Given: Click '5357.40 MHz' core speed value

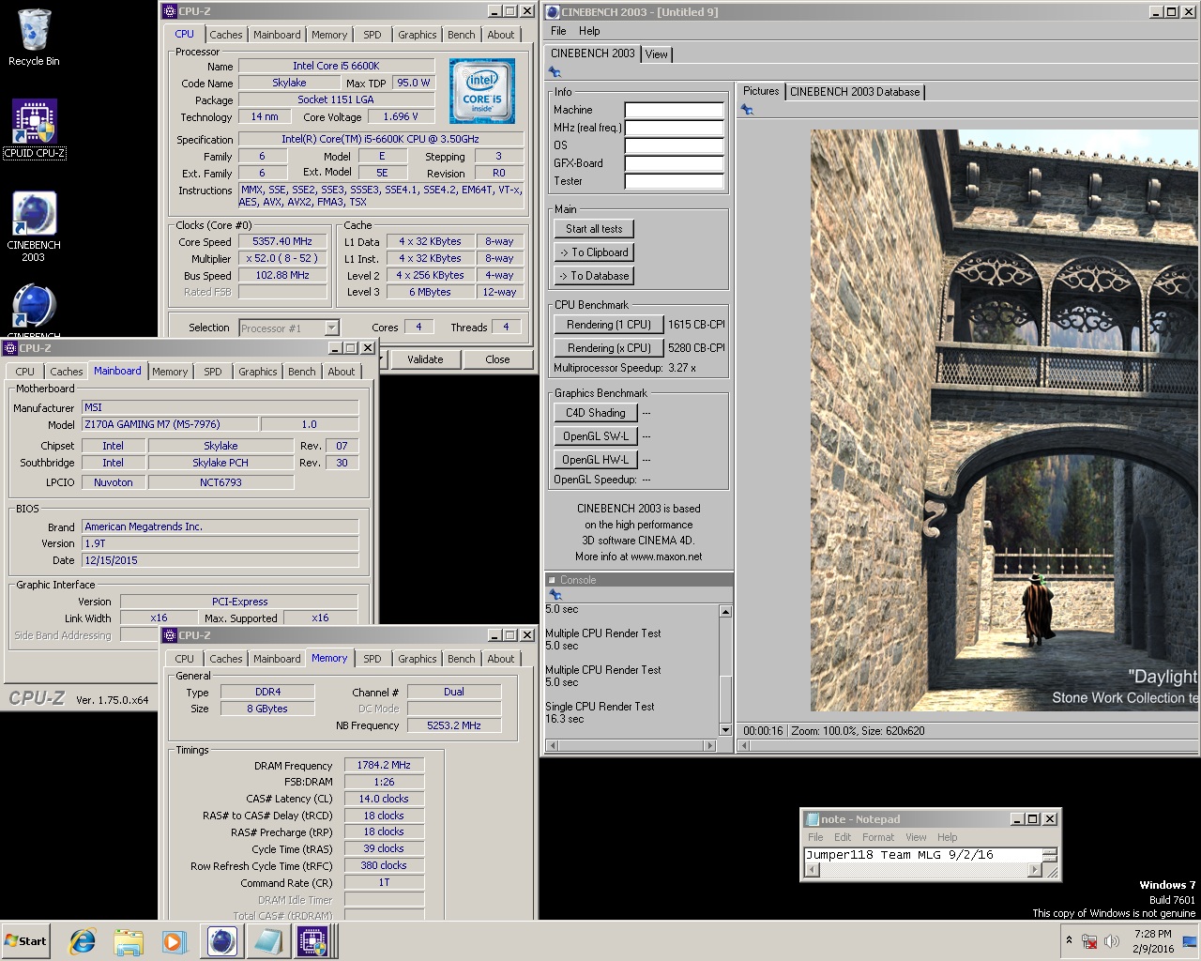Looking at the screenshot, I should click(282, 241).
